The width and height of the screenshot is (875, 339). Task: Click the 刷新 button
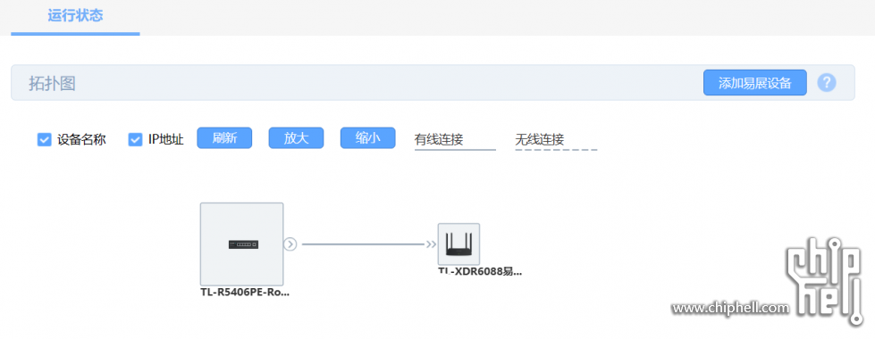pos(224,138)
